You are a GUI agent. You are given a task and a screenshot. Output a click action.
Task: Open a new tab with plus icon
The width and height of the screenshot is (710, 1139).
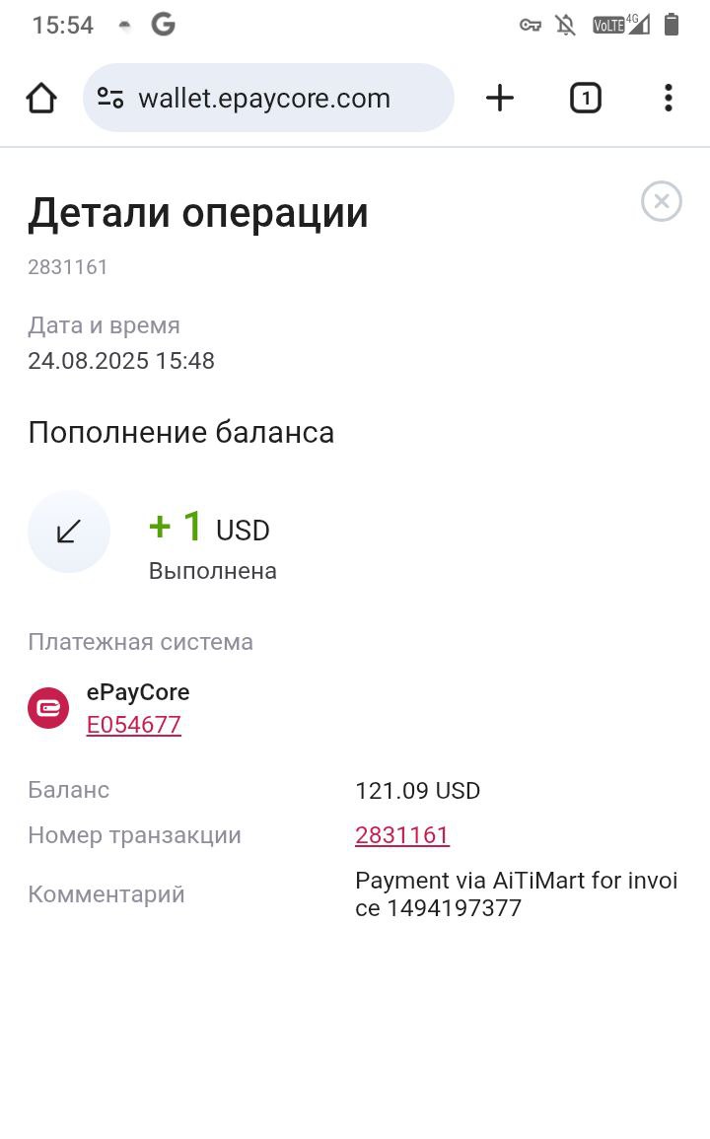tap(500, 98)
